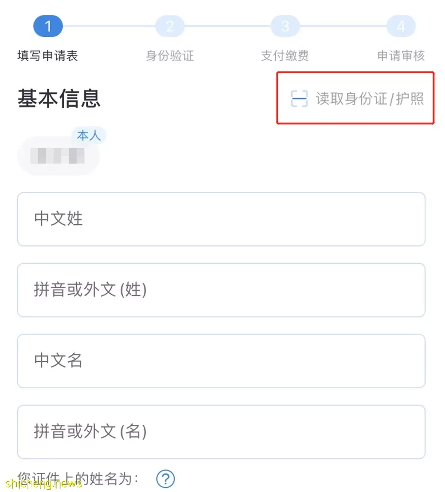Select step 4 circle indicator
The width and height of the screenshot is (445, 492).
401,26
